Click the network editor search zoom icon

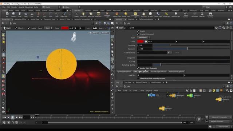click(x=227, y=91)
